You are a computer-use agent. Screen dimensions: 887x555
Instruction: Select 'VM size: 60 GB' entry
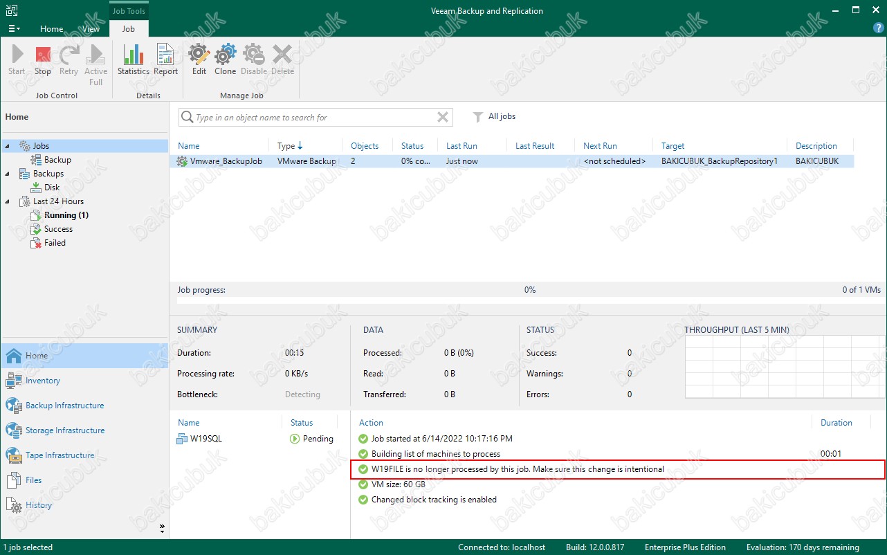tap(398, 484)
